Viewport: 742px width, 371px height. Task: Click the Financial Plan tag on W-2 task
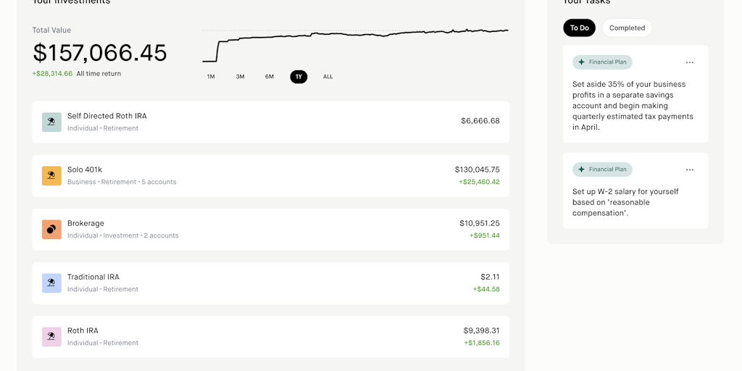click(x=602, y=170)
